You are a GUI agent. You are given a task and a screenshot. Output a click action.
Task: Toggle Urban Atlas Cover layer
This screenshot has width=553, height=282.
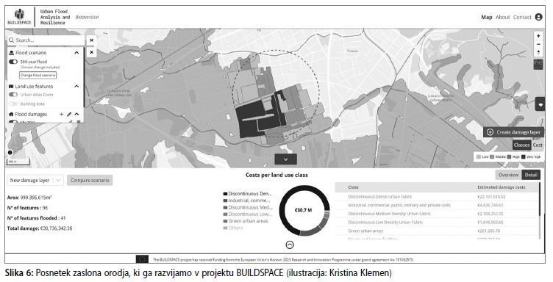pyautogui.click(x=13, y=94)
